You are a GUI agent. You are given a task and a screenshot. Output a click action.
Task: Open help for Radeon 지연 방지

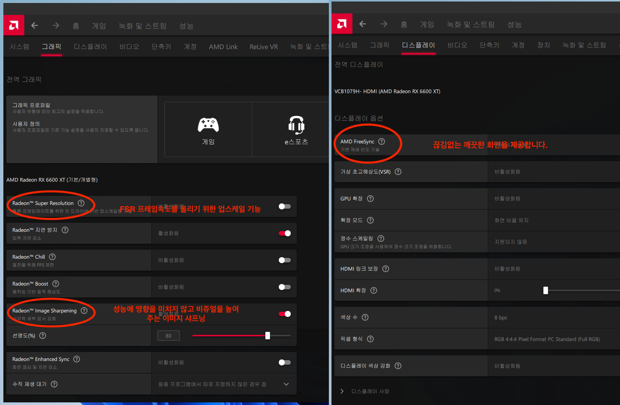coord(65,230)
